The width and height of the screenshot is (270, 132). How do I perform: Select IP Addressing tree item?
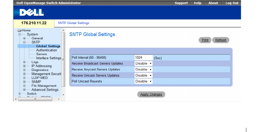(x=41, y=66)
